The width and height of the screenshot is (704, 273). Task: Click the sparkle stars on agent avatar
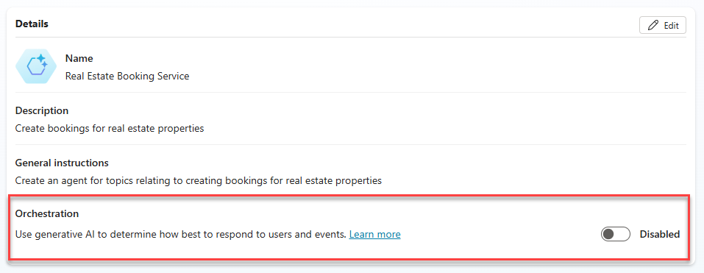tap(42, 61)
